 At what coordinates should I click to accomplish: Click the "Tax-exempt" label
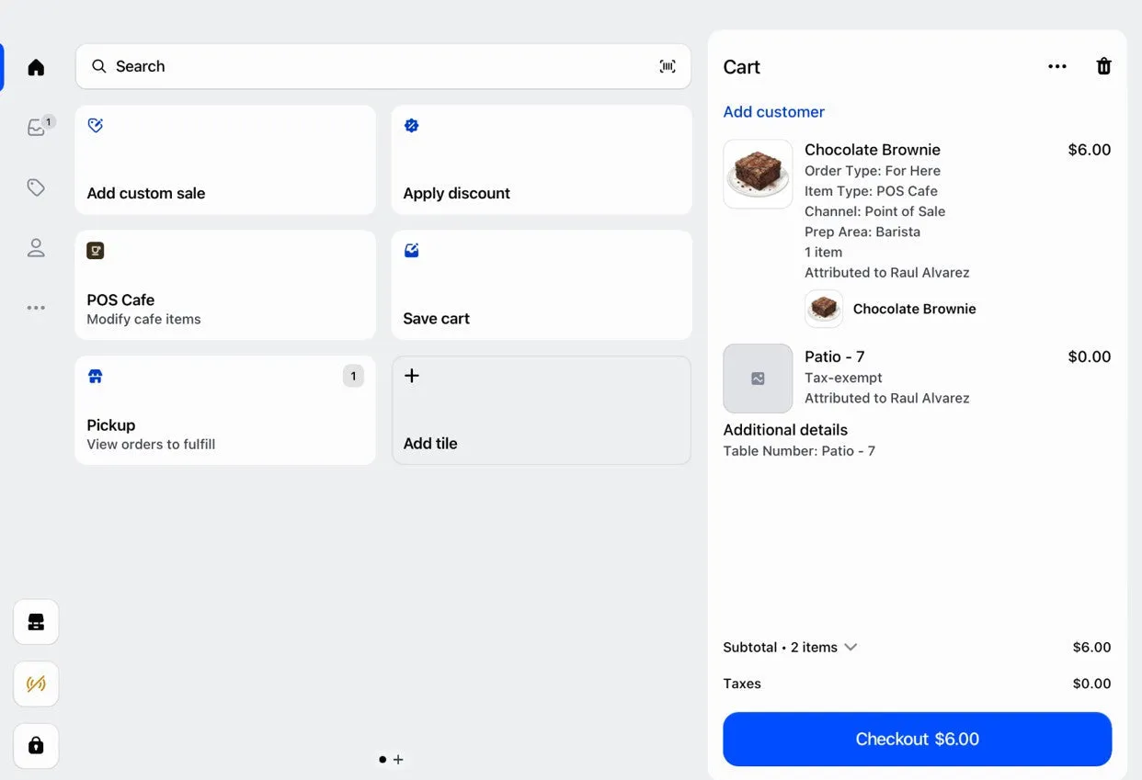pyautogui.click(x=843, y=378)
